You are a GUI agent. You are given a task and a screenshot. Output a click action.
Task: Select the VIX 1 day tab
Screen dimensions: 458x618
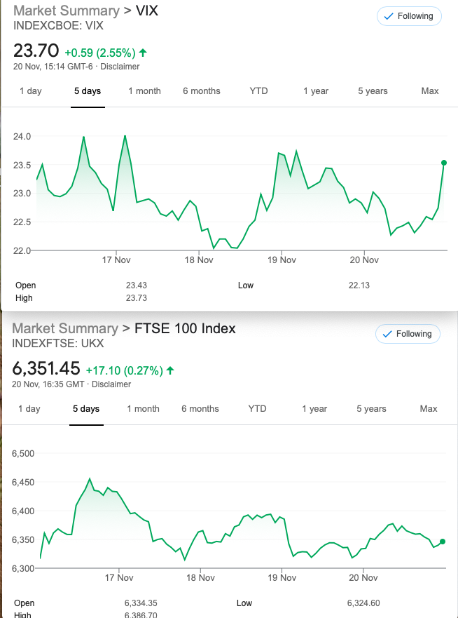pos(31,91)
